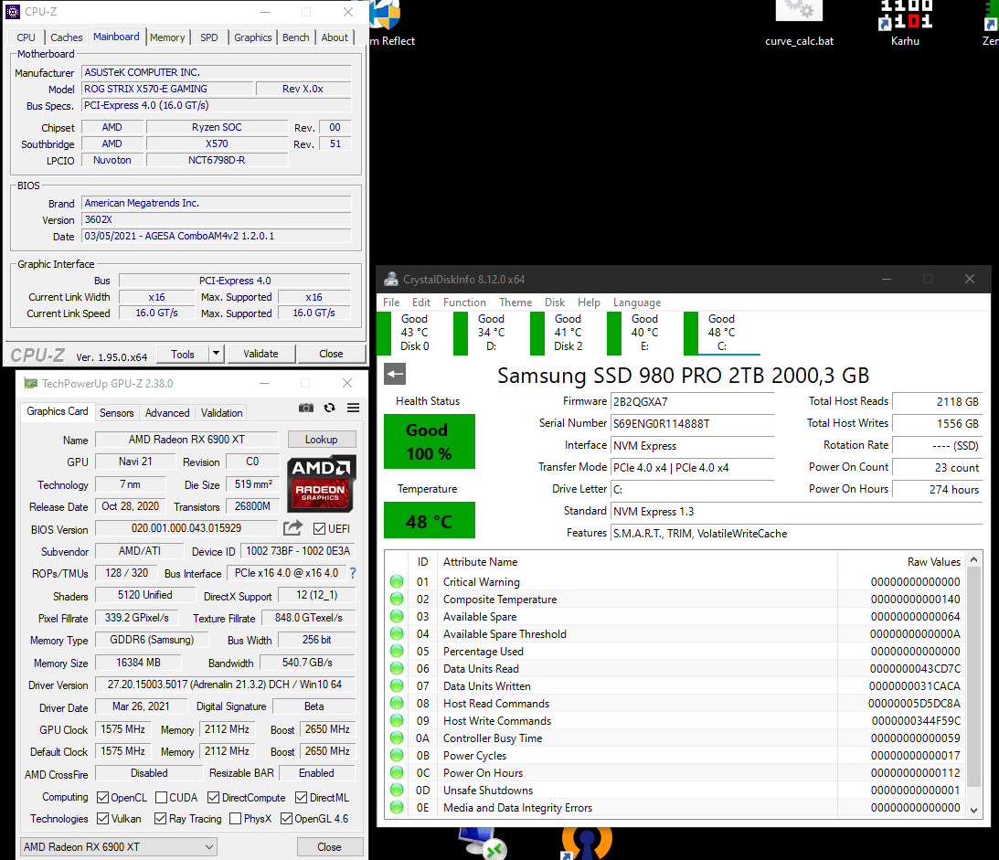This screenshot has height=860, width=999.
Task: Open remote desktop icon at bottom
Action: [x=483, y=843]
